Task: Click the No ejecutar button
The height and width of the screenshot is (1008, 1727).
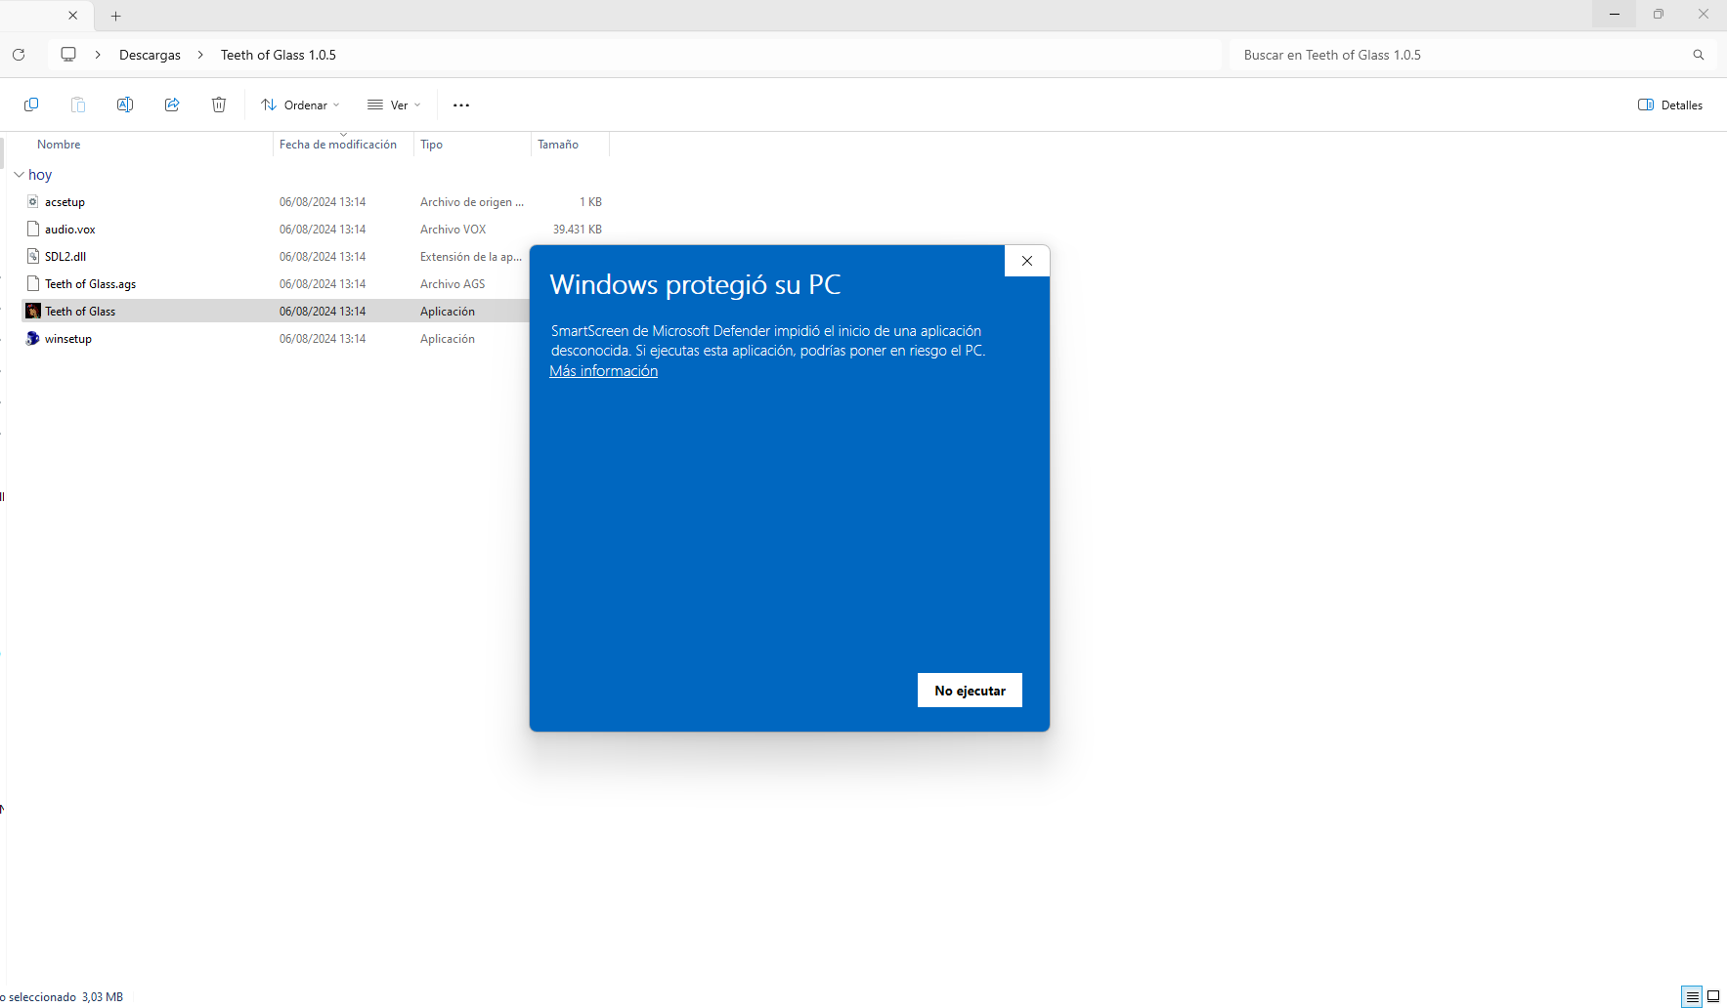Action: click(x=970, y=691)
